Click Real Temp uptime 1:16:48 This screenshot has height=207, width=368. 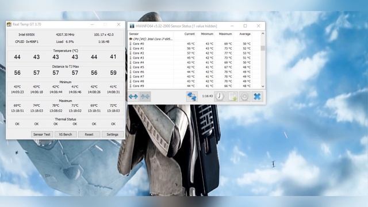click(x=103, y=41)
